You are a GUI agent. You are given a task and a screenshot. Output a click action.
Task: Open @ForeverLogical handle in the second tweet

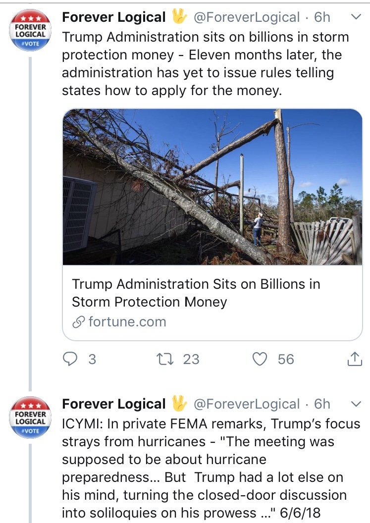click(246, 404)
